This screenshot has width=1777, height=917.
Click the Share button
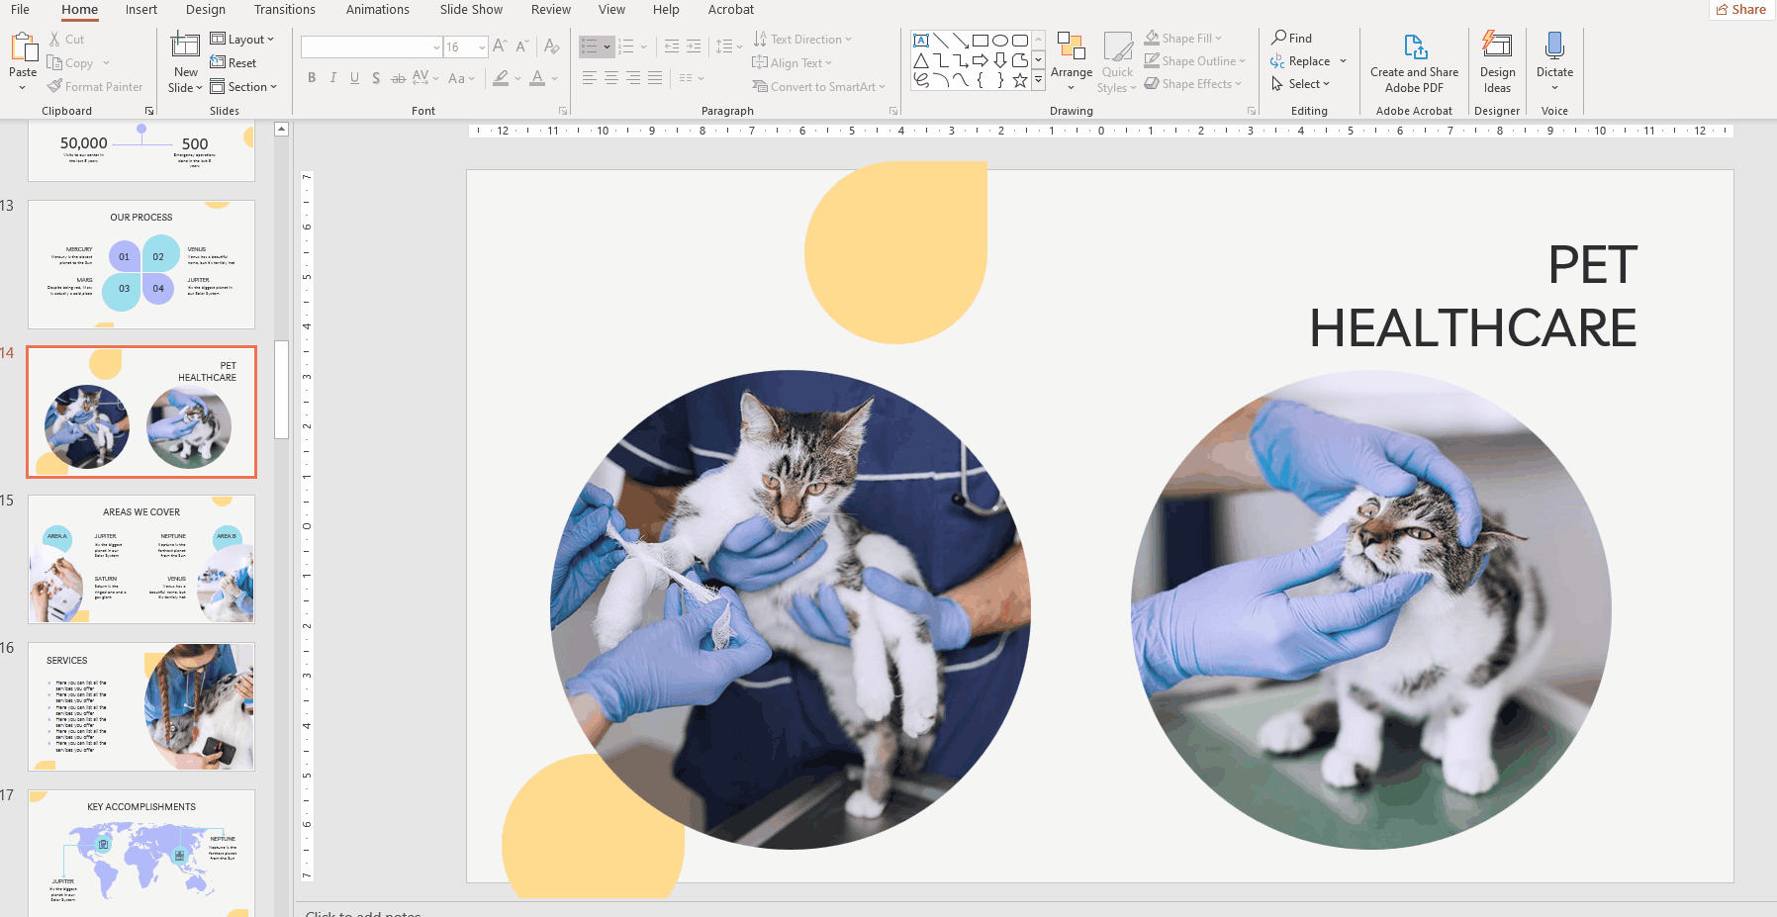[1740, 10]
